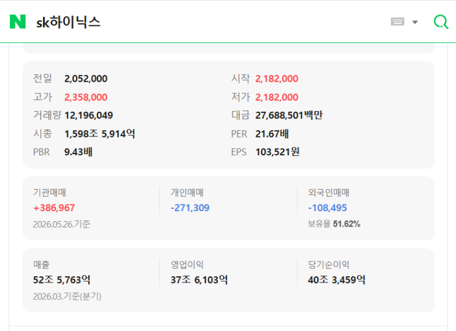Image resolution: width=456 pixels, height=331 pixels.
Task: Click the 시총 label
Action: click(x=42, y=134)
